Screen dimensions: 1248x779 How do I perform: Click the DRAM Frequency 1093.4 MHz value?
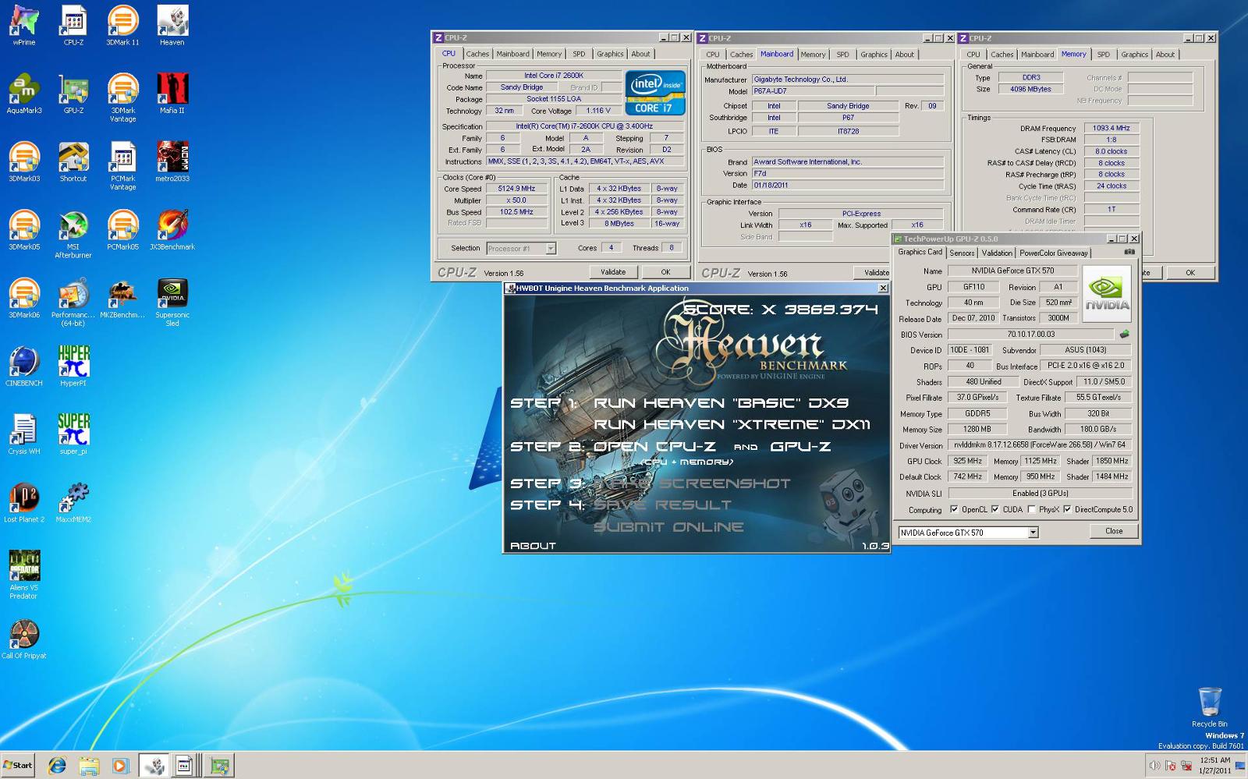point(1111,128)
